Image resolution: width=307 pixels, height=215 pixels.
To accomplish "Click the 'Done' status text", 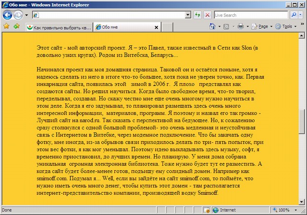I will pos(7,210).
